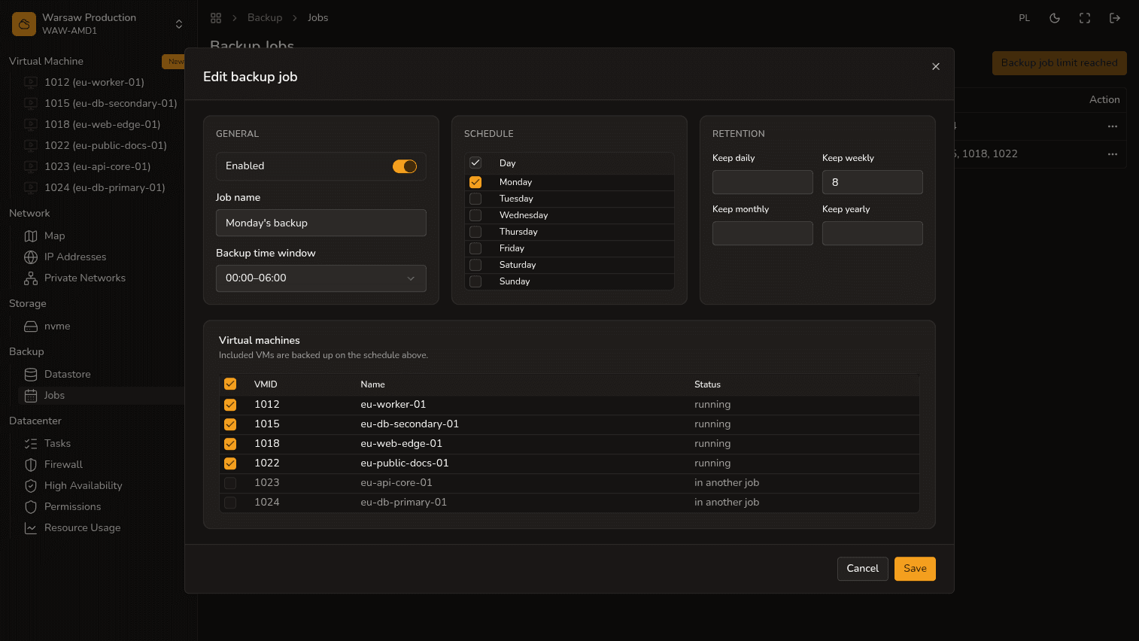Select VM 1012 (eu-worker-01) in sidebar
This screenshot has height=641, width=1139.
click(94, 82)
